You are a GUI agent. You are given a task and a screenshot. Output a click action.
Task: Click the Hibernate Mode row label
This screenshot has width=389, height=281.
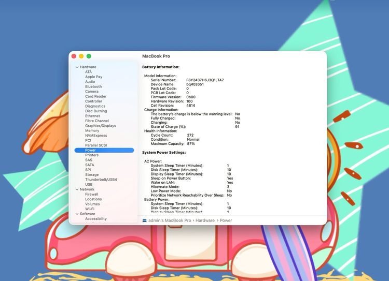point(165,187)
